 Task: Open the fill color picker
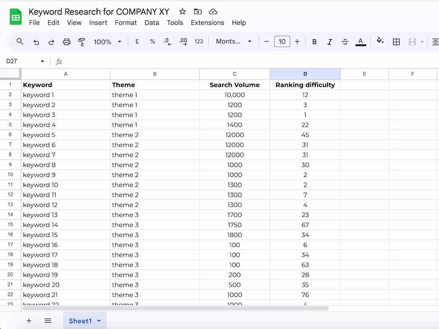click(x=380, y=41)
